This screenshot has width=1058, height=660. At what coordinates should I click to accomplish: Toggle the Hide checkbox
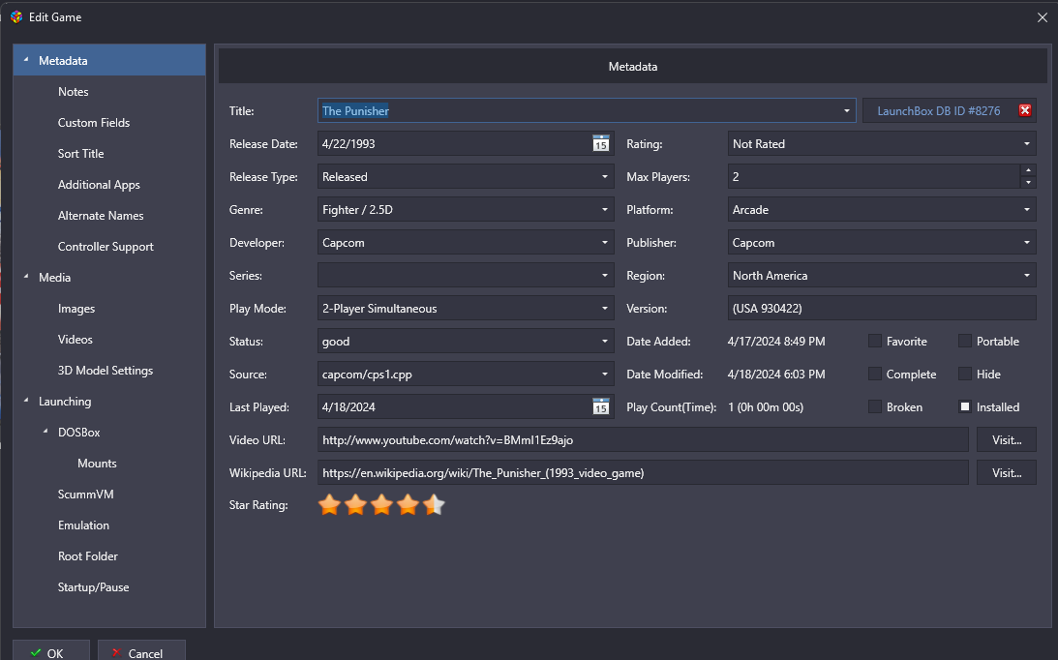[x=965, y=374]
